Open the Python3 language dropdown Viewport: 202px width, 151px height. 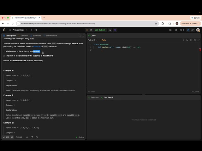(x=92, y=40)
